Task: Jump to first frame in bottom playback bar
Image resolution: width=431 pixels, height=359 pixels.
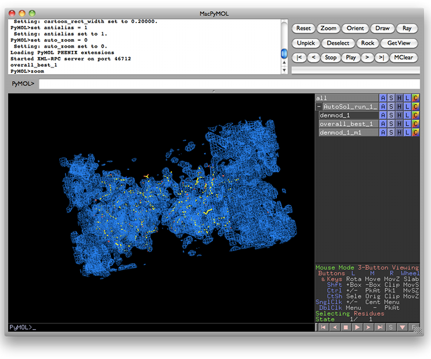Action: click(322, 327)
